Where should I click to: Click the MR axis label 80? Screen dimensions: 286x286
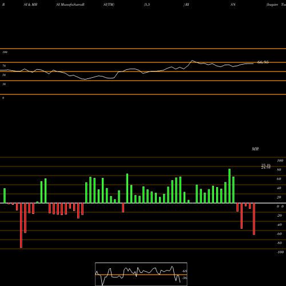point(279,170)
